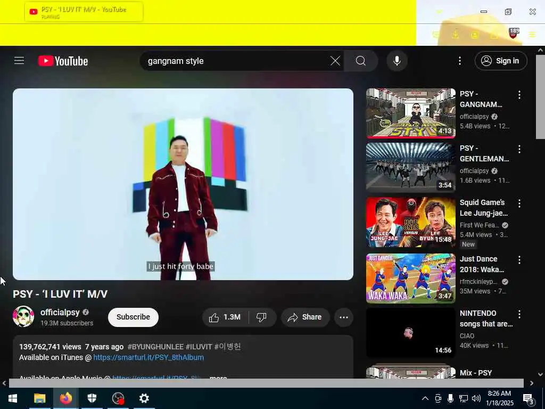Dislike the video with thumbs-down icon
This screenshot has width=545, height=409.
(262, 317)
